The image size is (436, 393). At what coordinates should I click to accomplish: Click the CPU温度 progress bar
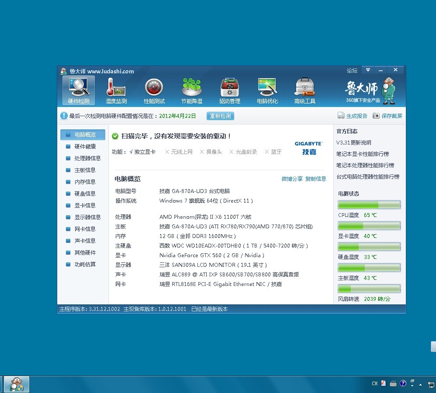[369, 205]
